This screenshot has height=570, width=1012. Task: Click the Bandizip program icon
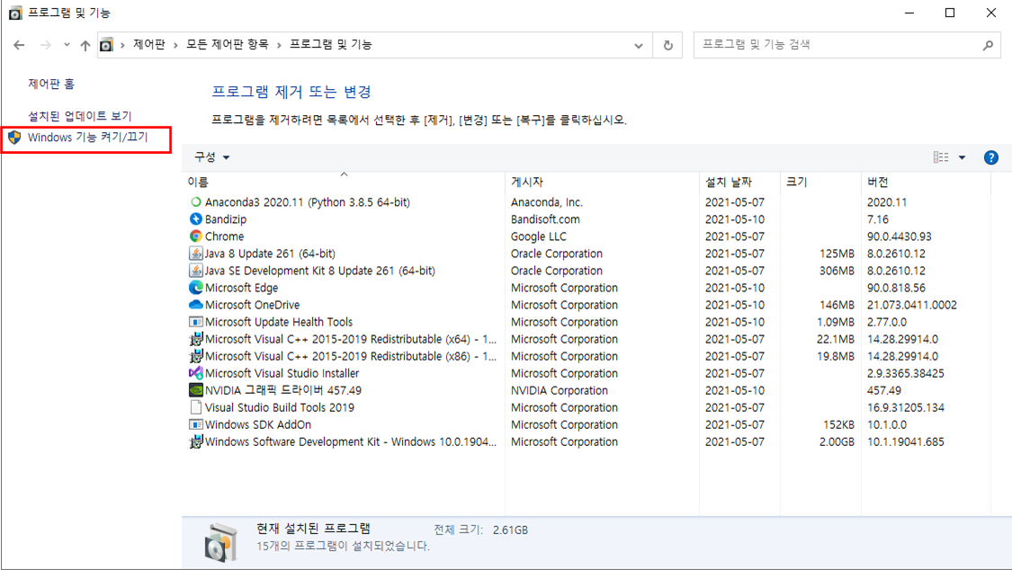click(x=195, y=219)
